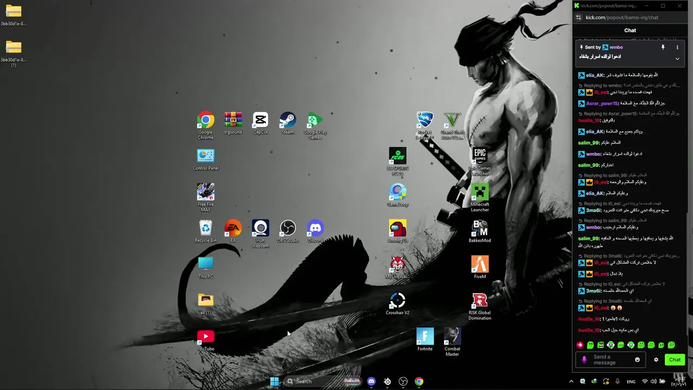Viewport: 693px width, 390px height.
Task: Click the green Chat send button
Action: (675, 360)
